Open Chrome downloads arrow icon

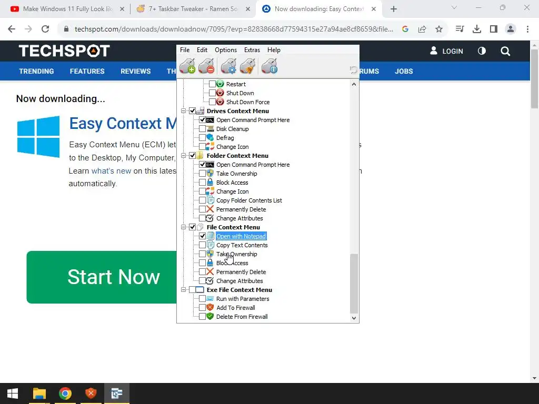[x=477, y=29]
